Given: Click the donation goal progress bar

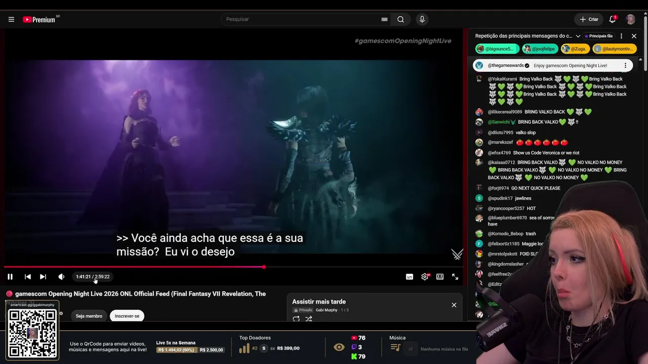Looking at the screenshot, I should pyautogui.click(x=190, y=350).
